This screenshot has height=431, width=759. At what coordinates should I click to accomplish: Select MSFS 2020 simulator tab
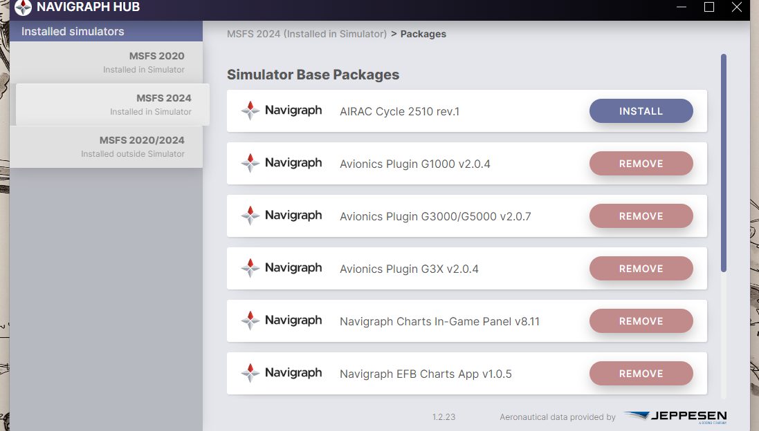(x=107, y=62)
